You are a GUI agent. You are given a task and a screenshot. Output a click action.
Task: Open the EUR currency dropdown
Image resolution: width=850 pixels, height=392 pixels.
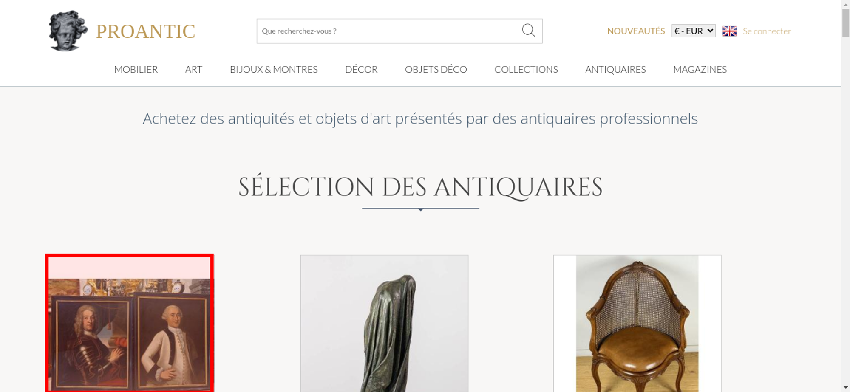693,31
